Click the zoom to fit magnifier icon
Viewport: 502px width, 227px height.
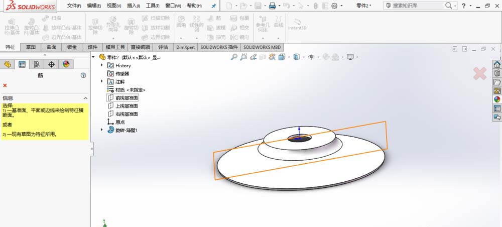[234, 57]
